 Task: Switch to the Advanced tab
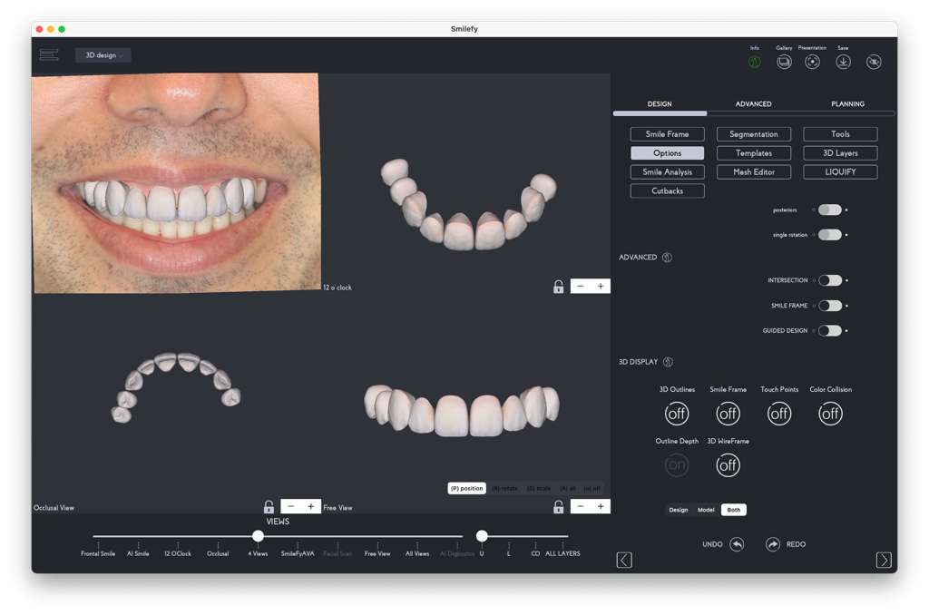coord(753,104)
